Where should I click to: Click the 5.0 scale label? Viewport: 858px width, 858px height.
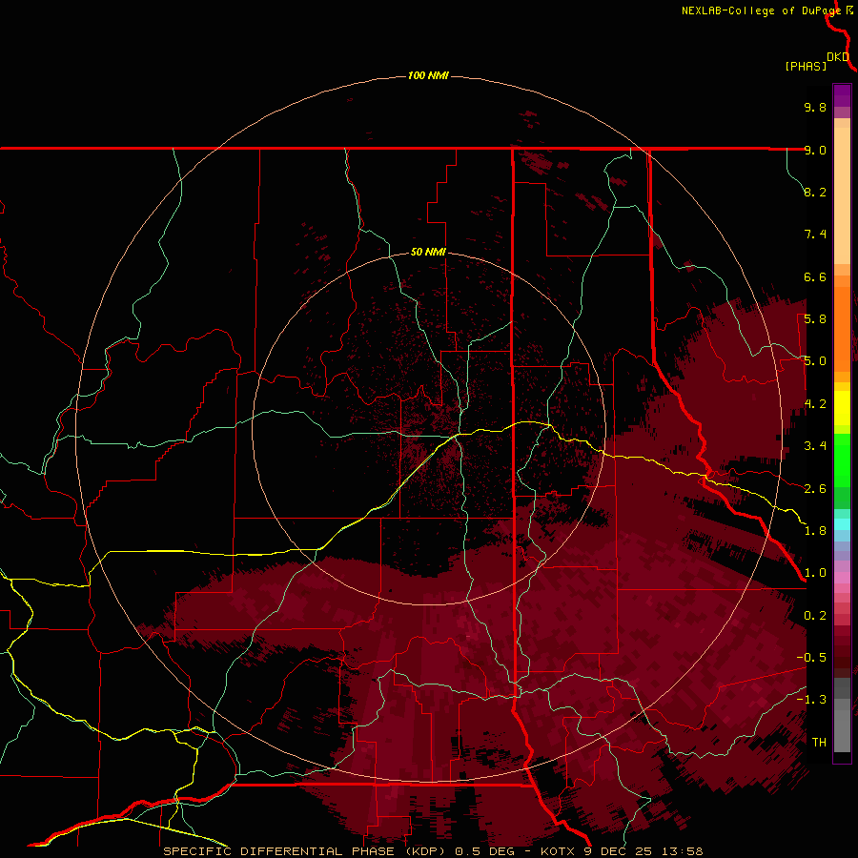[x=815, y=361]
